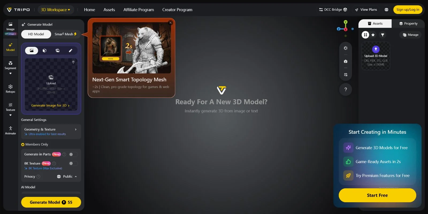Select the 3D cube input mode icon
The width and height of the screenshot is (428, 214).
tap(45, 51)
